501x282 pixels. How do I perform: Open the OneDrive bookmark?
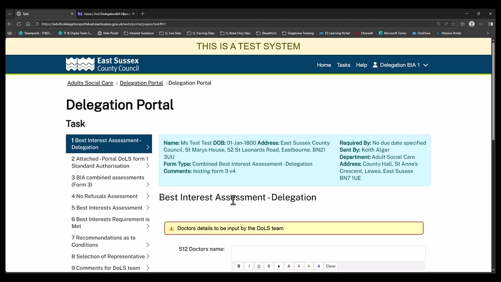(421, 33)
